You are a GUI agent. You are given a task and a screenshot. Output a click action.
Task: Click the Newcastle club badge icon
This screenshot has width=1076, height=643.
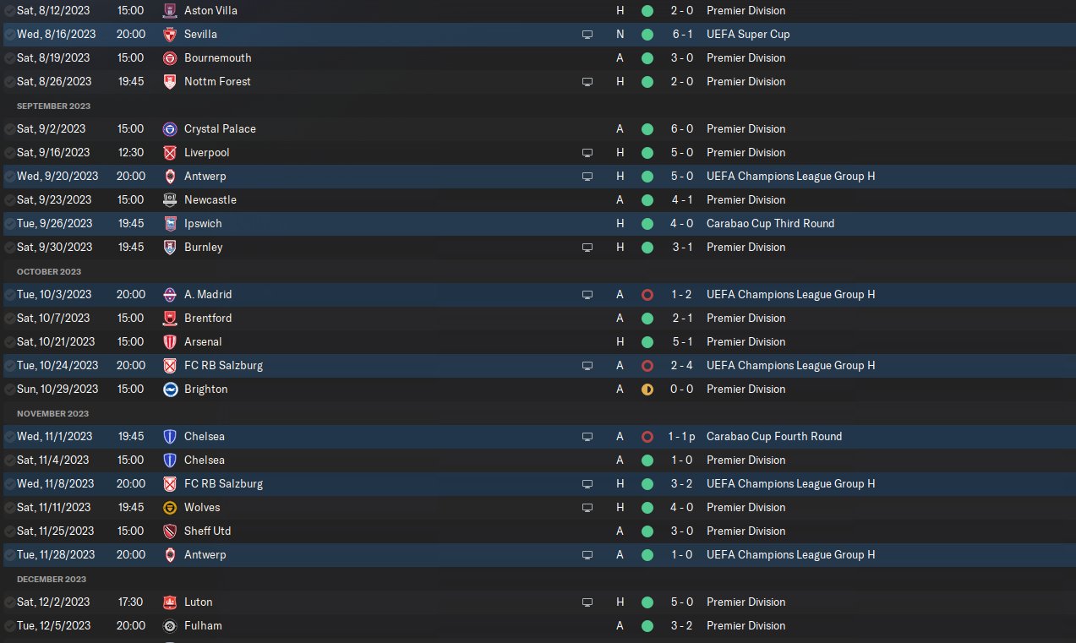tap(170, 200)
